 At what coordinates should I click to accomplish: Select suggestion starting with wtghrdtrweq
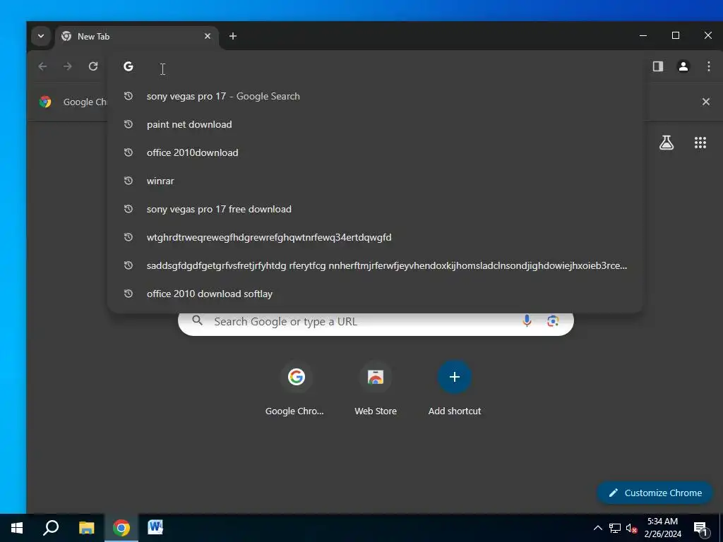coord(375,237)
